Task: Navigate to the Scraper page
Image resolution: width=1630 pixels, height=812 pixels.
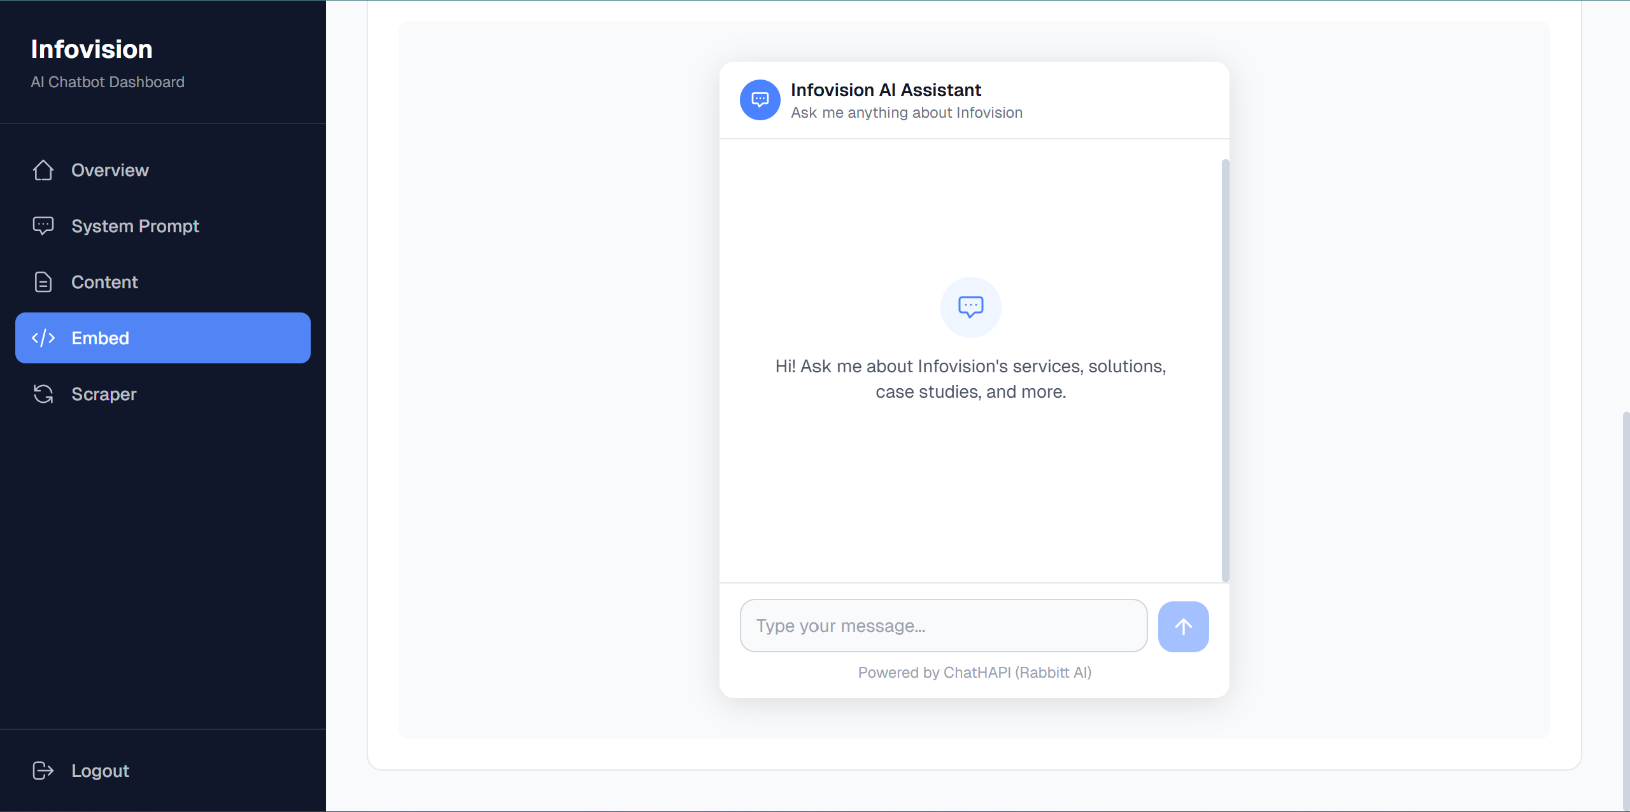Action: (104, 394)
